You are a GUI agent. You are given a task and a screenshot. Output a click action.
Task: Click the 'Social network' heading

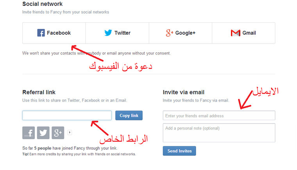pos(43,4)
